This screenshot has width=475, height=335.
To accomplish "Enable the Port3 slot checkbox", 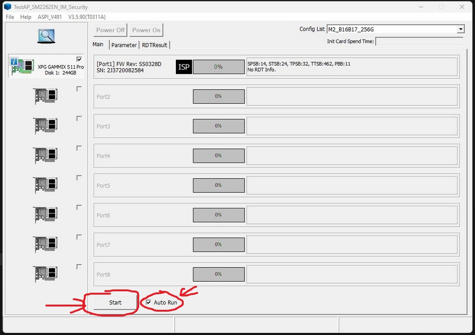I will [79, 119].
